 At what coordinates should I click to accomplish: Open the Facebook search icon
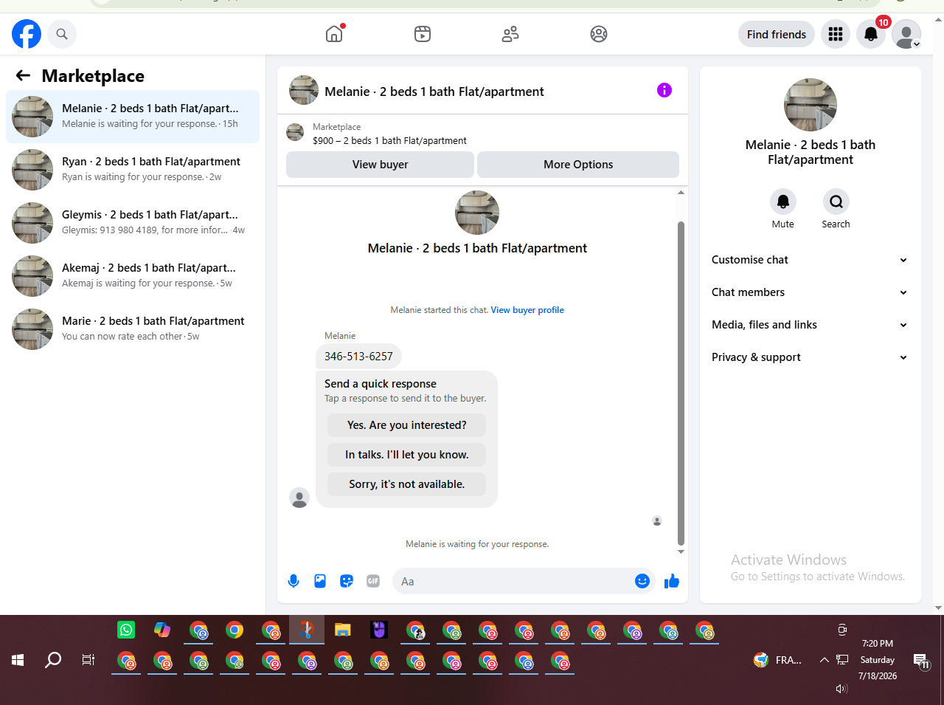(62, 34)
